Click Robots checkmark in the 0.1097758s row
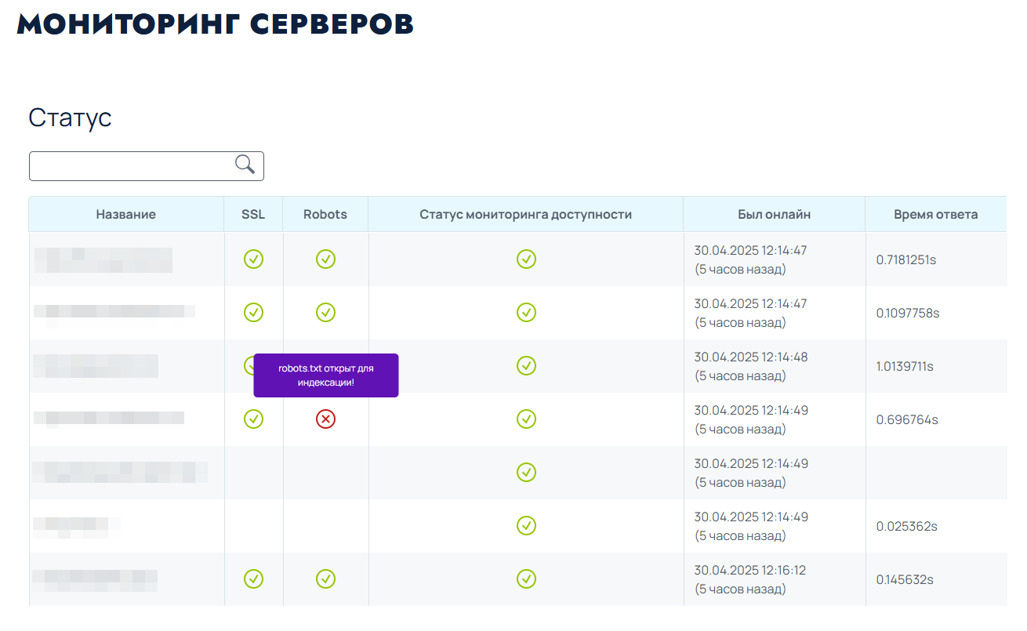The image size is (1027, 631). [325, 312]
